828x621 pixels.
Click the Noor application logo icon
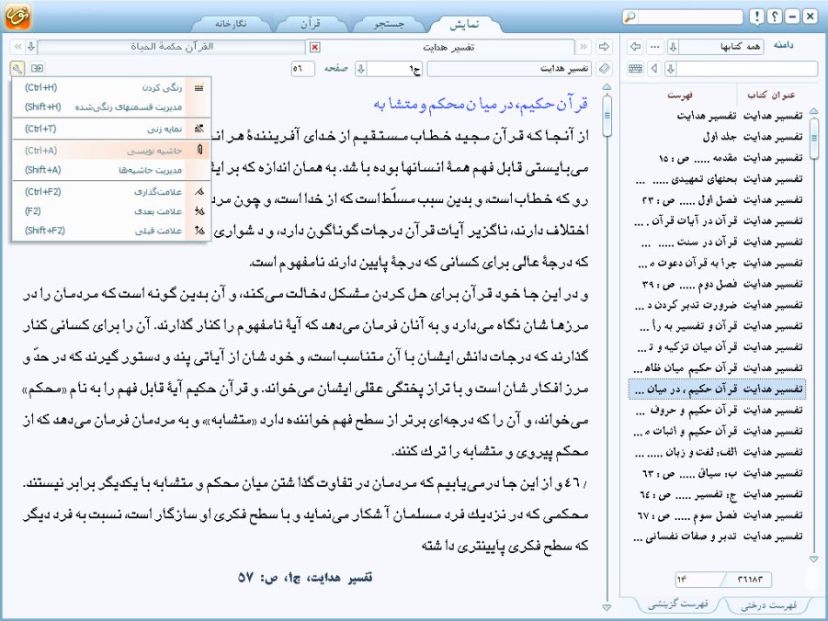tap(18, 16)
